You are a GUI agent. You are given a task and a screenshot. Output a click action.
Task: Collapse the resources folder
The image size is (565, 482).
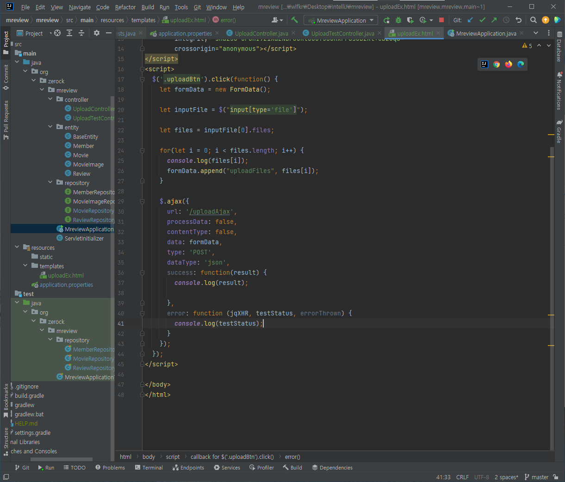tap(17, 247)
